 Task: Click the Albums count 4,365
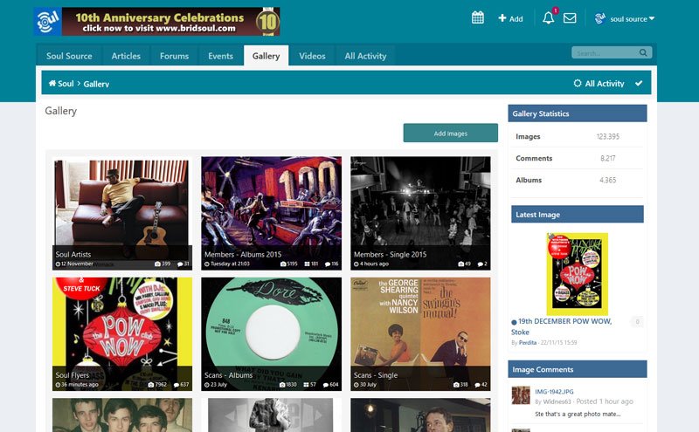[607, 180]
